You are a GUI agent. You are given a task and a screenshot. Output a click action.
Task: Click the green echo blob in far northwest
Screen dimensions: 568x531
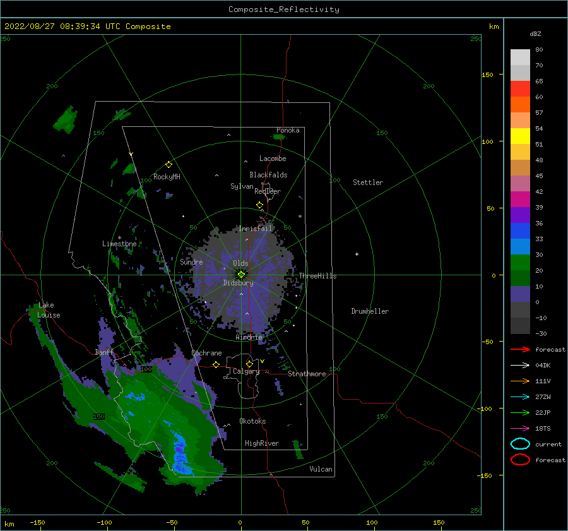(66, 119)
